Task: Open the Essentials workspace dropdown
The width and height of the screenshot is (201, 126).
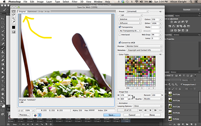Action: pos(191,10)
